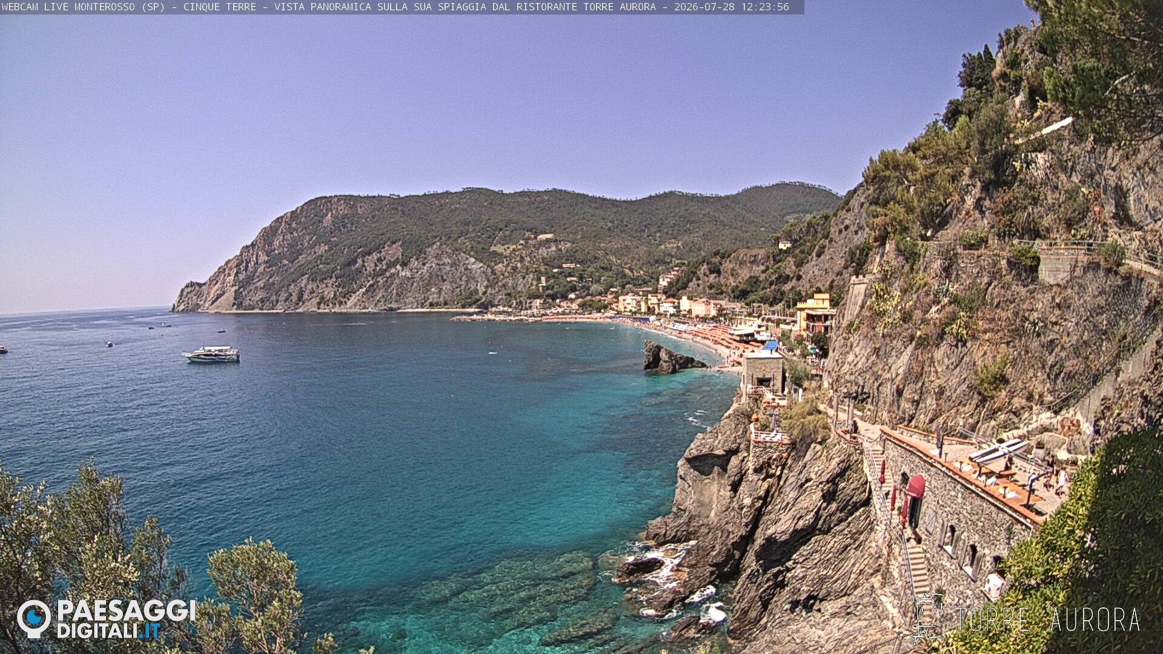Click the "WEBCAM LIVE MONTEROSSO (SP)" caption text
1163x654 pixels.
(x=83, y=7)
